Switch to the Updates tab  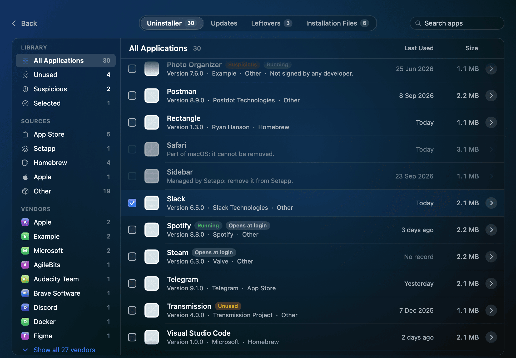224,23
